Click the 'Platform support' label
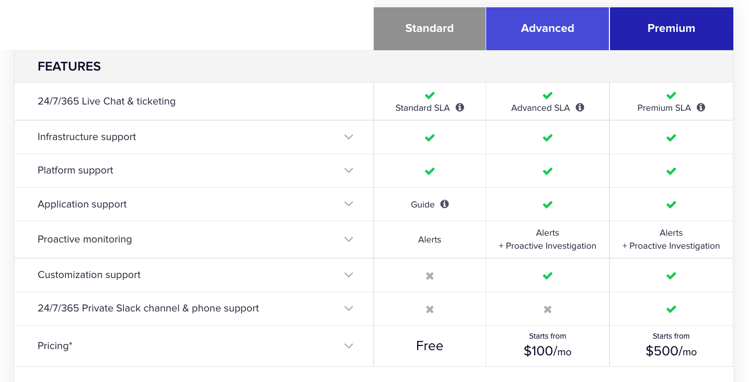The width and height of the screenshot is (749, 382). [x=75, y=170]
